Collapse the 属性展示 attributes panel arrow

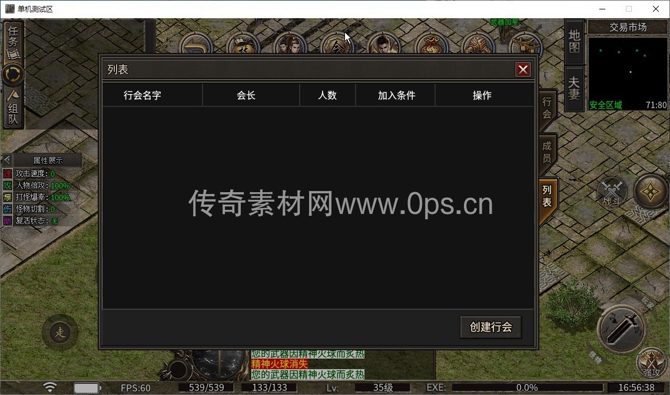point(7,160)
